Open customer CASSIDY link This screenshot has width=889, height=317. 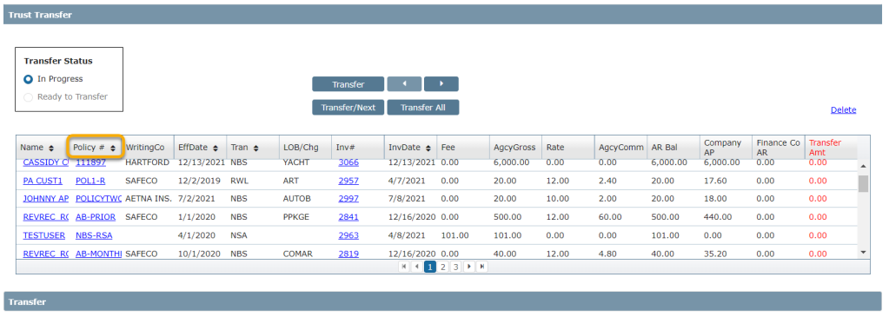[45, 162]
